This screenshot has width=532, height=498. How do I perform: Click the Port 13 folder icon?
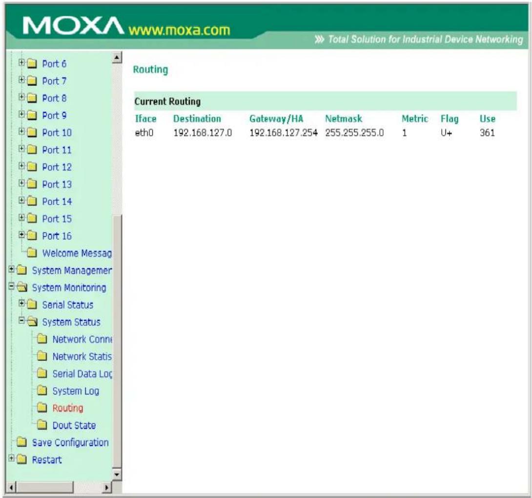click(x=32, y=185)
